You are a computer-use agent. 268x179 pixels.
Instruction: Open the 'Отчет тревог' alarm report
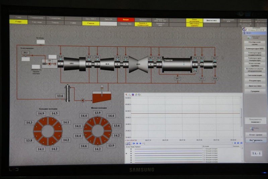[x=255, y=135]
